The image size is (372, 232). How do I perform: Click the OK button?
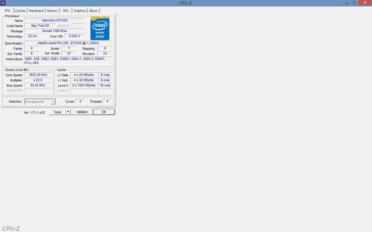(x=104, y=112)
